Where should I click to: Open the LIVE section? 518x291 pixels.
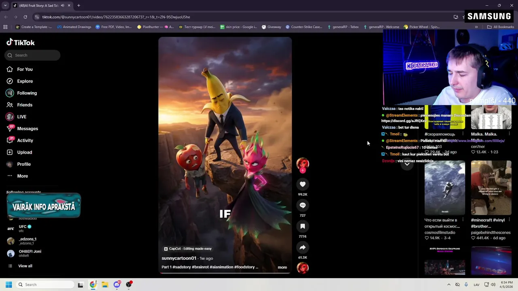click(21, 117)
